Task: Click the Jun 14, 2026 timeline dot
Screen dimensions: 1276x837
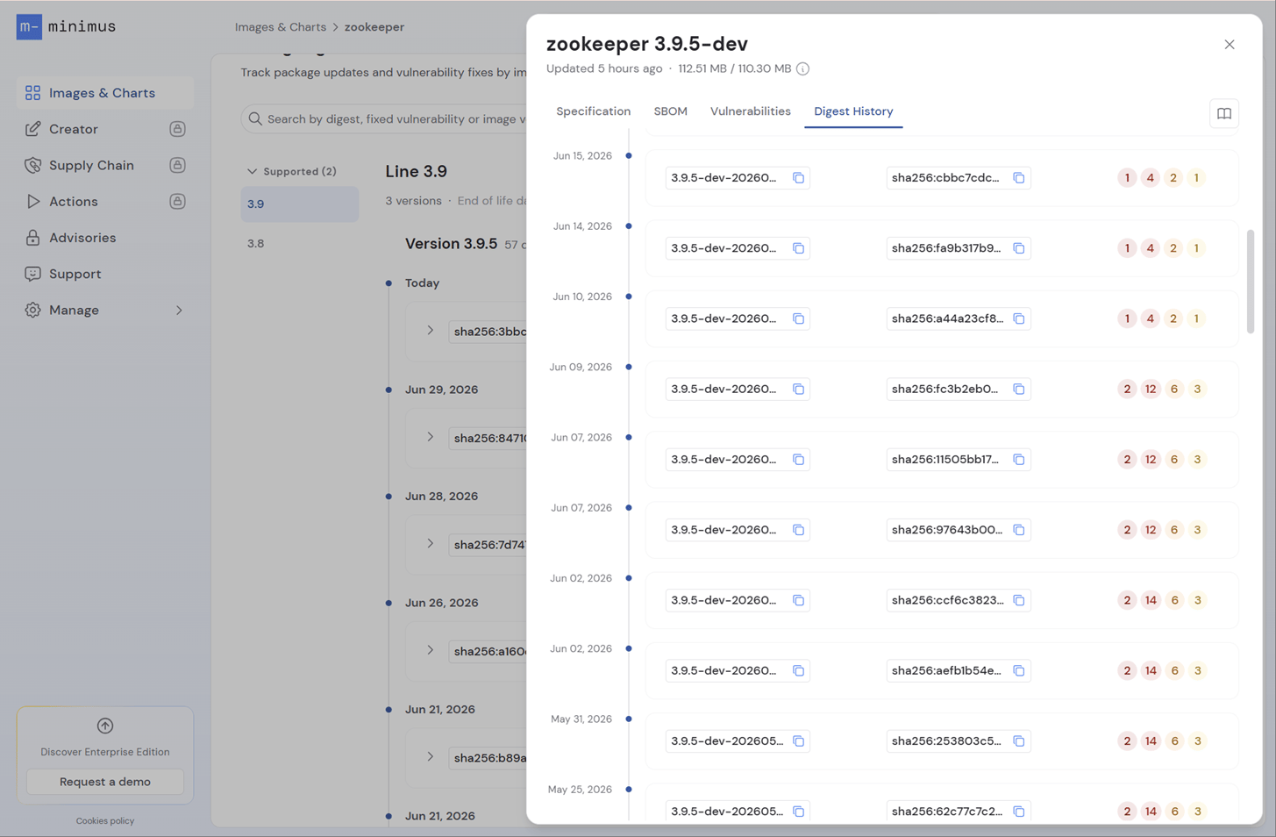Action: point(629,226)
